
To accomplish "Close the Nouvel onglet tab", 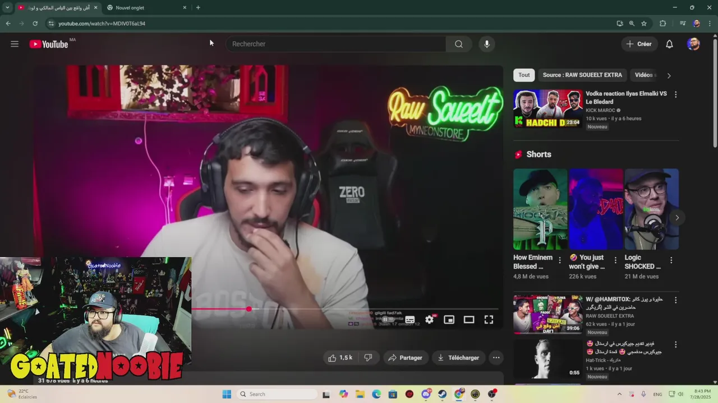I will [185, 7].
